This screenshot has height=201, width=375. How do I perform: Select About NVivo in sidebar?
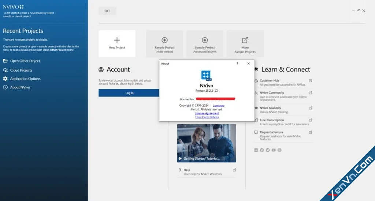click(x=20, y=87)
